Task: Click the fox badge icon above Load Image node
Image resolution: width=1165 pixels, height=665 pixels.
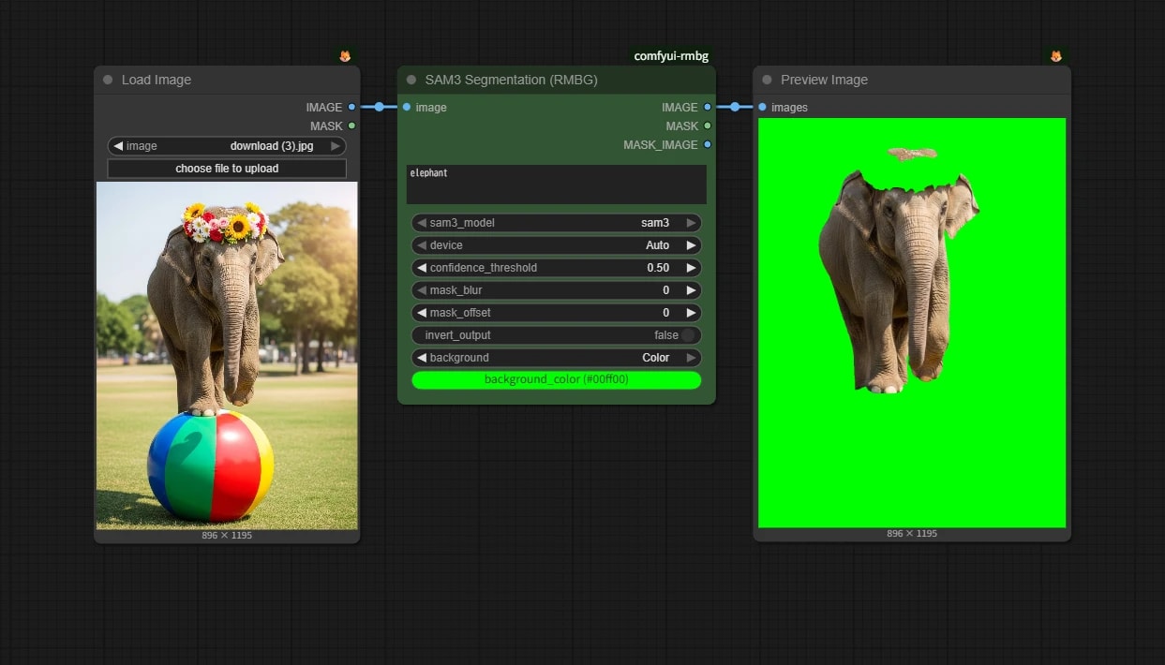Action: point(345,56)
